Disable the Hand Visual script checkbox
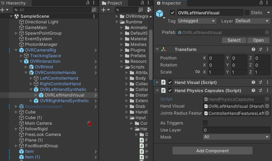Screen dimensions: 272x161 [170, 82]
